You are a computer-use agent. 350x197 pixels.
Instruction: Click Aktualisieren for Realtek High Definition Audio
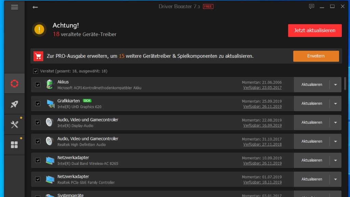tap(312, 141)
